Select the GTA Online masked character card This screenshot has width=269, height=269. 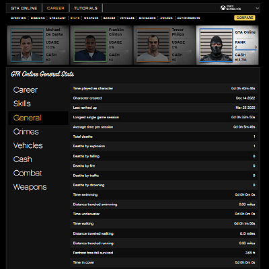227,45
